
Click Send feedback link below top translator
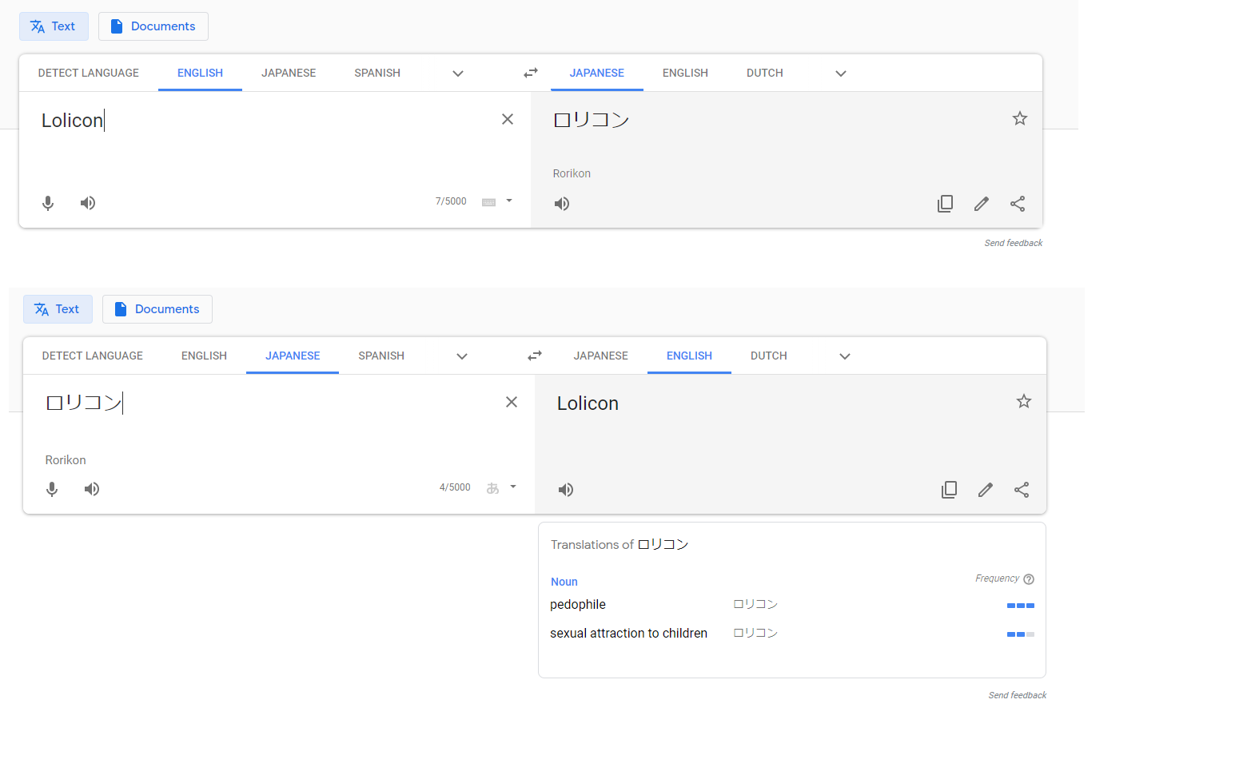pyautogui.click(x=1014, y=243)
